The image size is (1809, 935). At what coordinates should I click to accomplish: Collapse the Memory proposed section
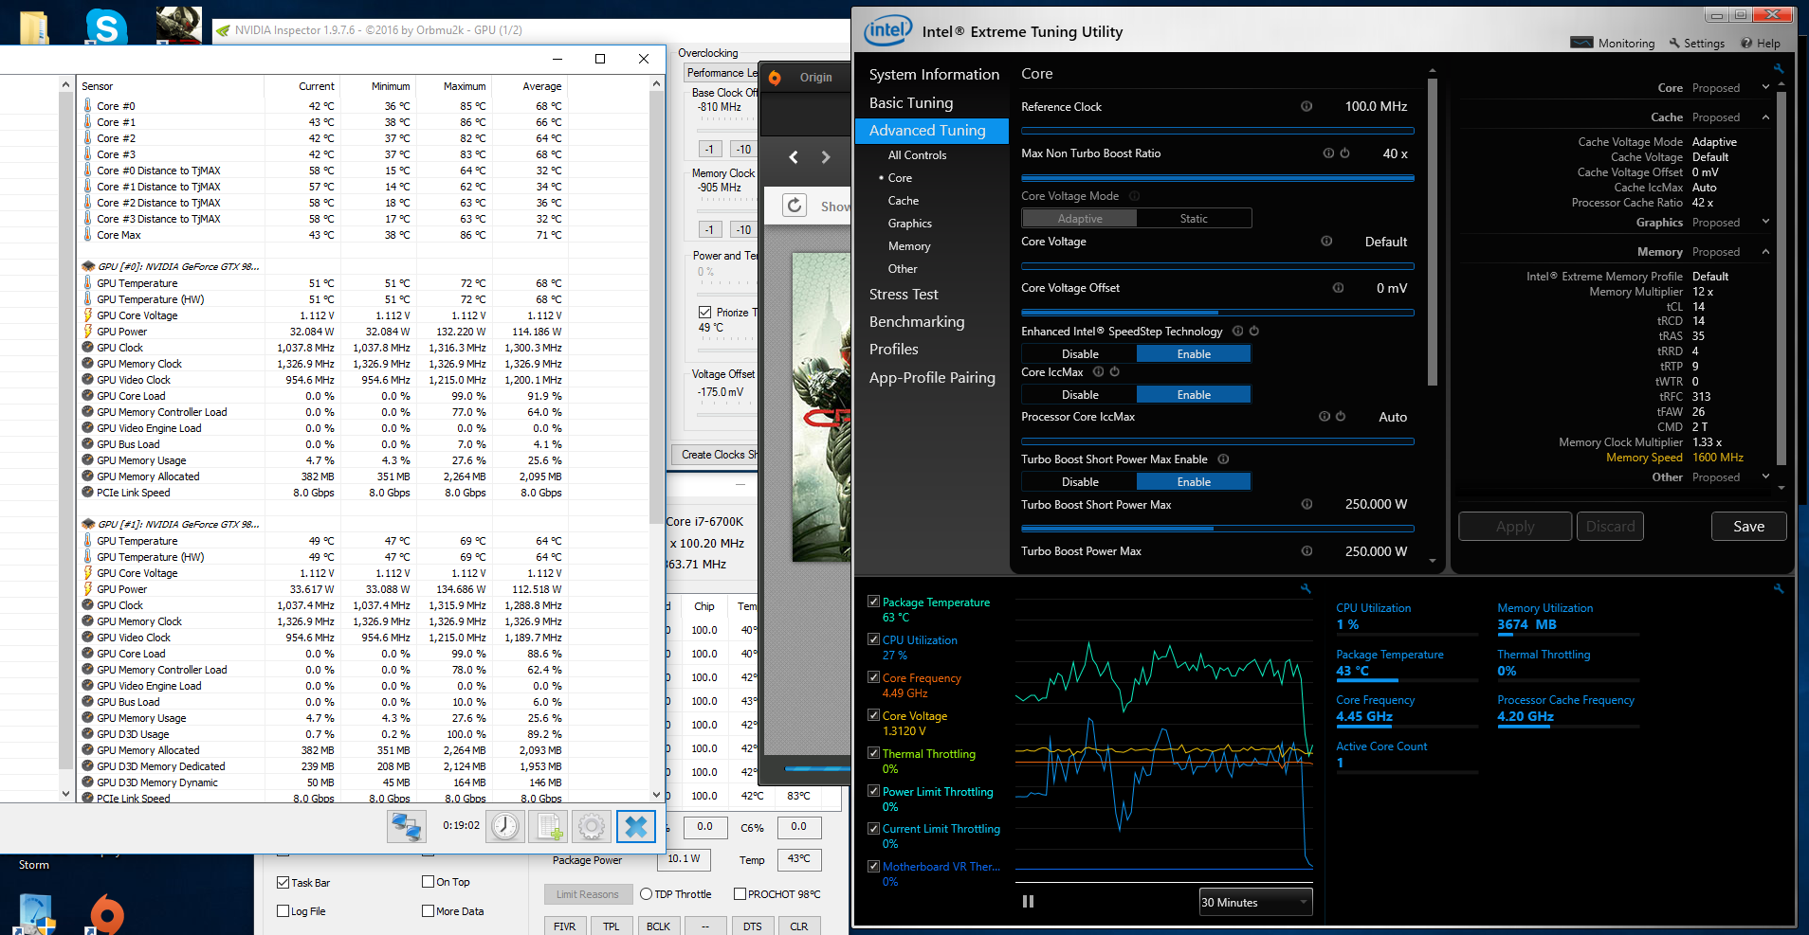tap(1765, 252)
